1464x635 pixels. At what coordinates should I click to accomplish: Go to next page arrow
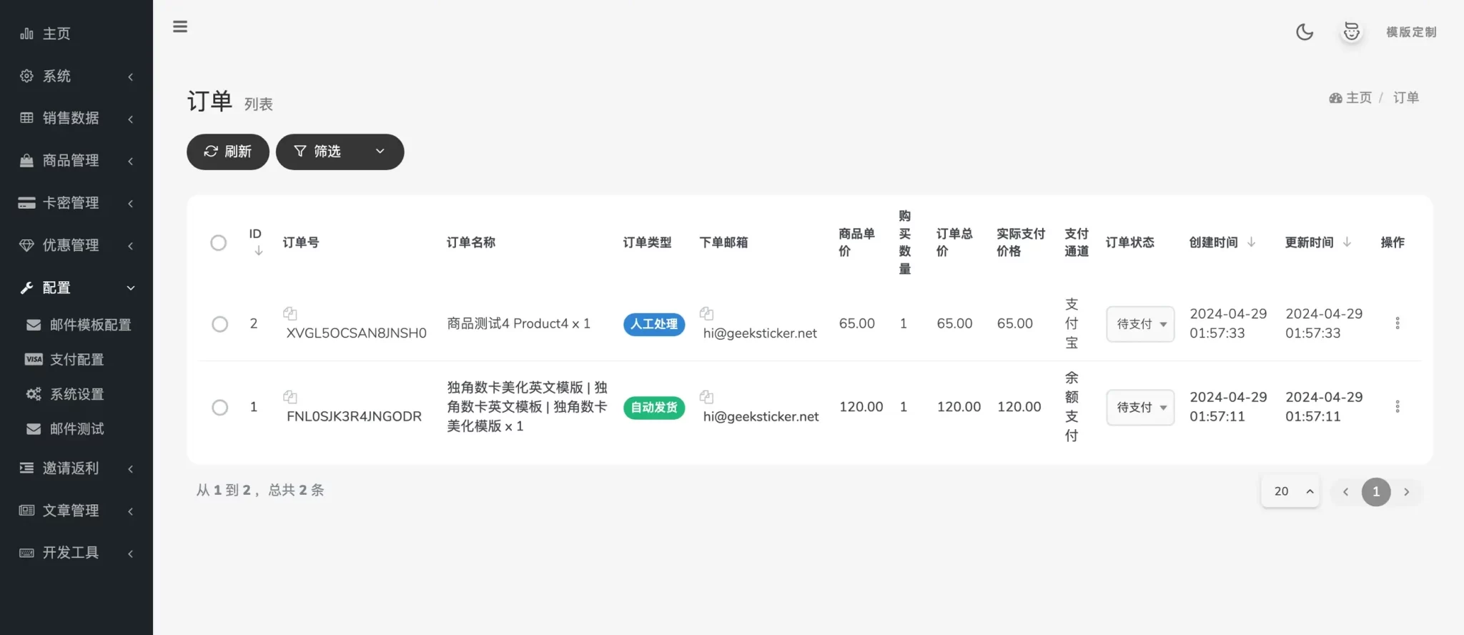point(1406,492)
